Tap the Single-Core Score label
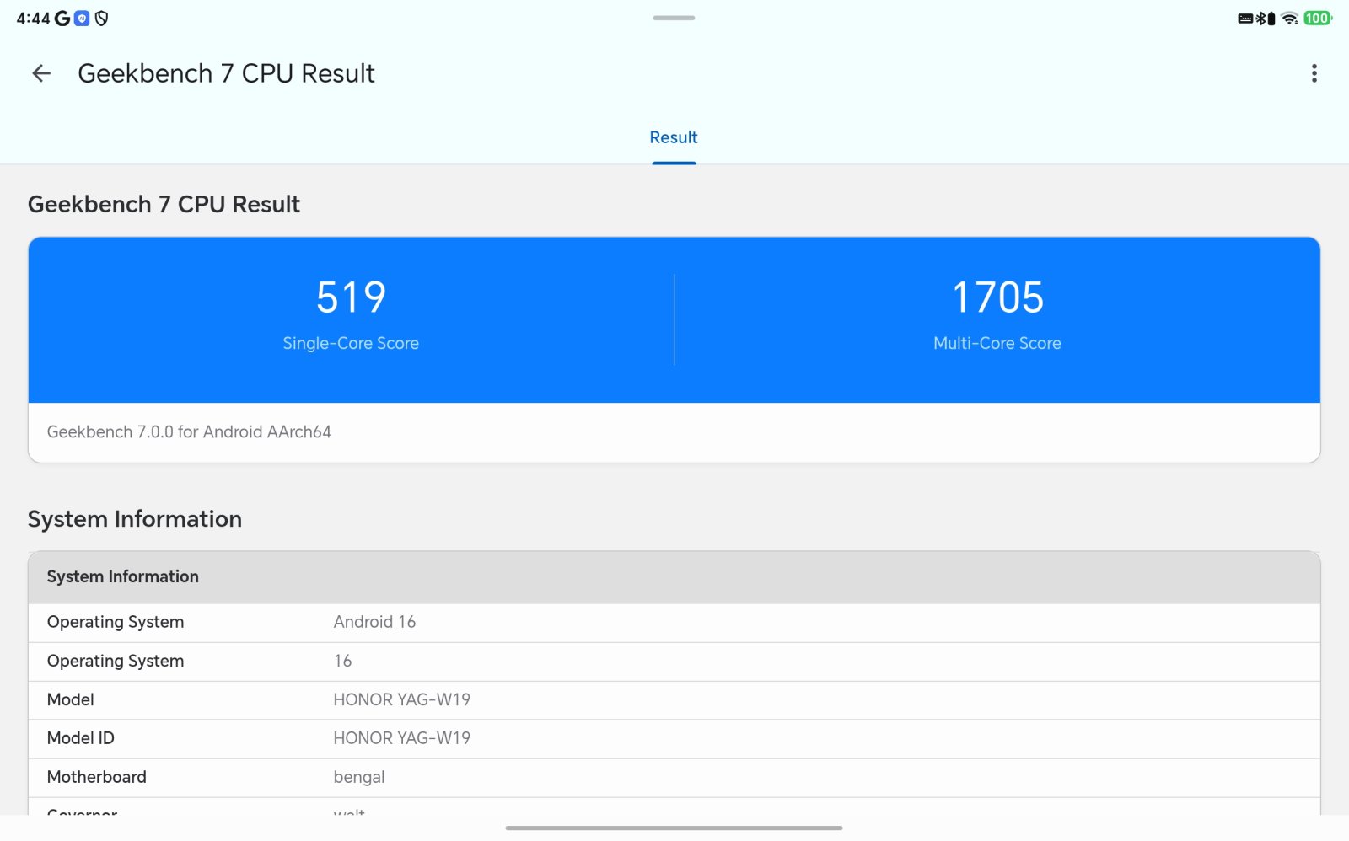The width and height of the screenshot is (1349, 841). (351, 343)
